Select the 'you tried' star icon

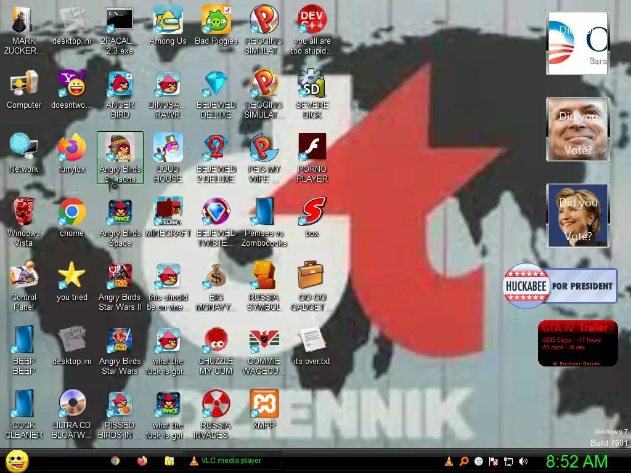coord(71,281)
